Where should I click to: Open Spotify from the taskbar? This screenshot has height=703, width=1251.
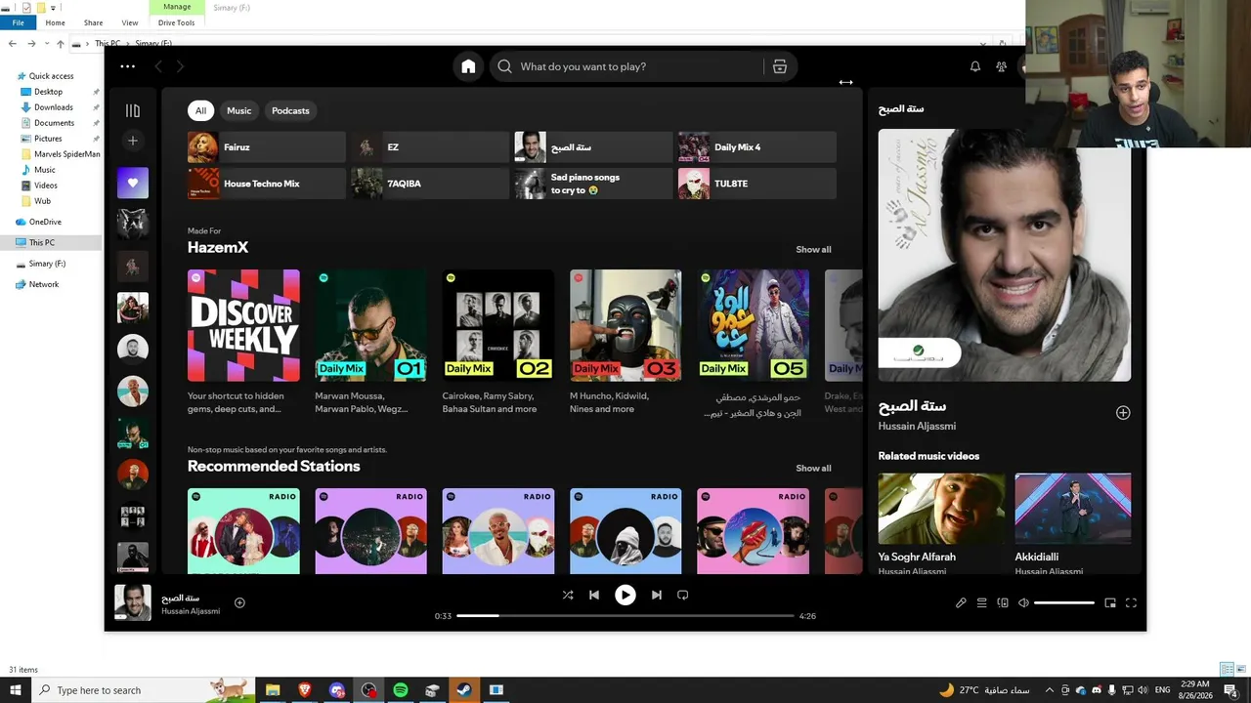pos(401,690)
